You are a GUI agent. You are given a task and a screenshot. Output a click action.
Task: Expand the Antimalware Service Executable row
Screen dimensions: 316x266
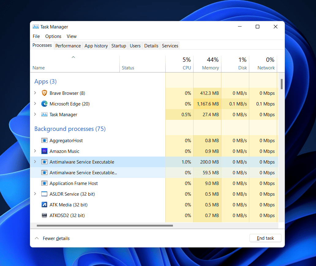tap(35, 162)
